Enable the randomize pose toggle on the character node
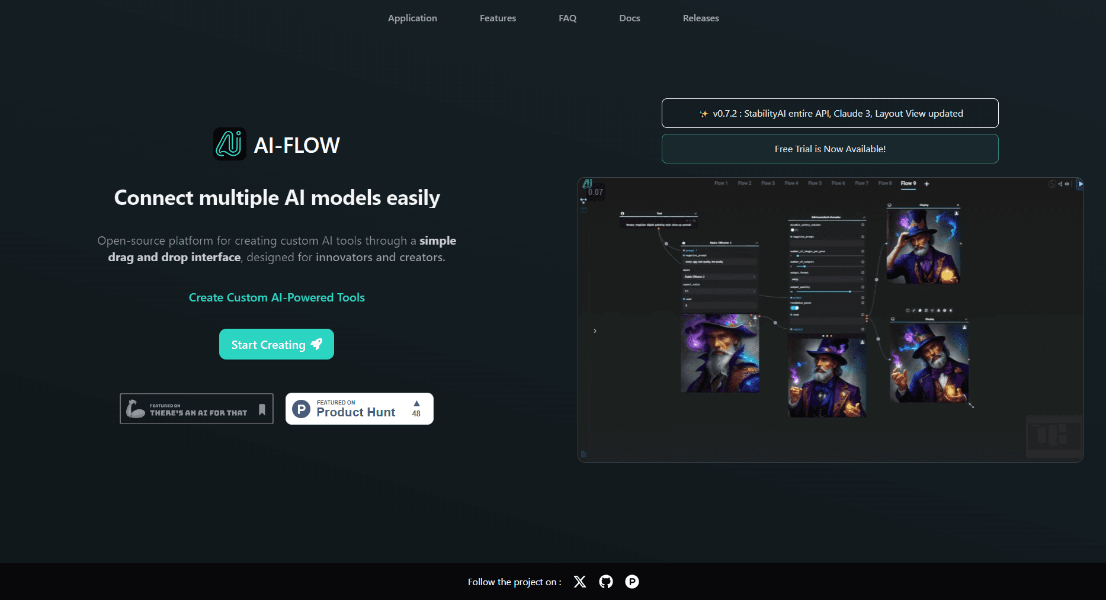Viewport: 1106px width, 600px height. tap(794, 308)
